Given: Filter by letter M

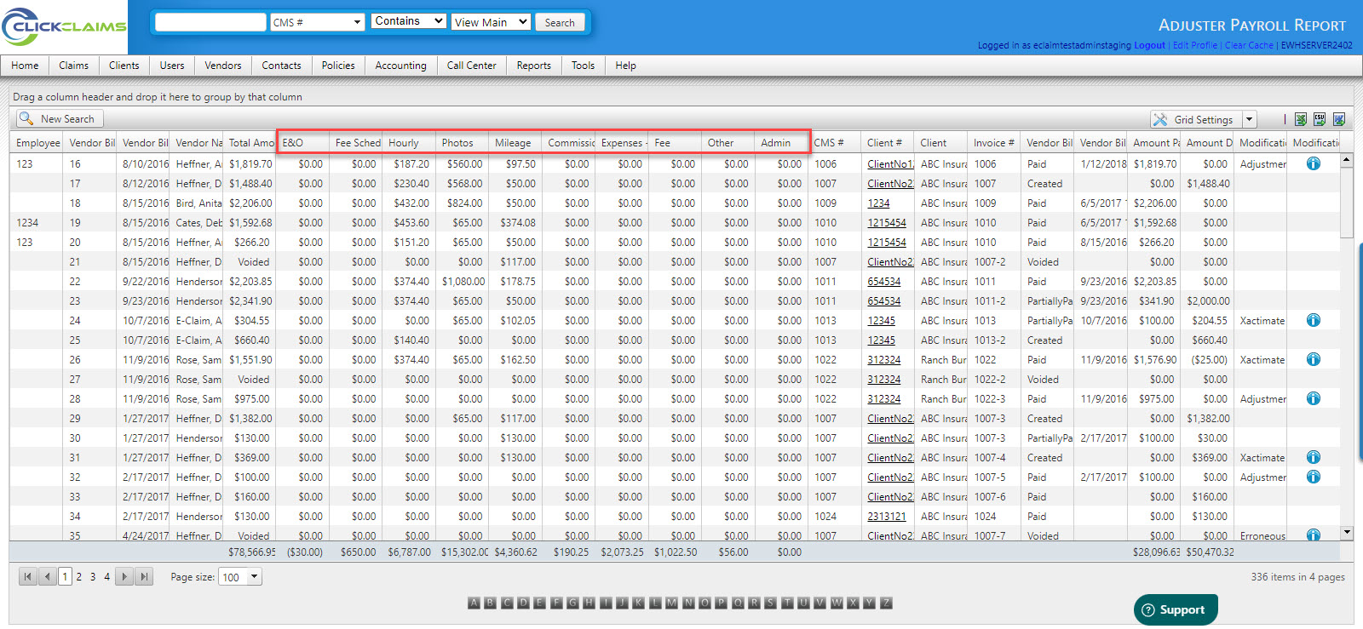Looking at the screenshot, I should tap(671, 603).
